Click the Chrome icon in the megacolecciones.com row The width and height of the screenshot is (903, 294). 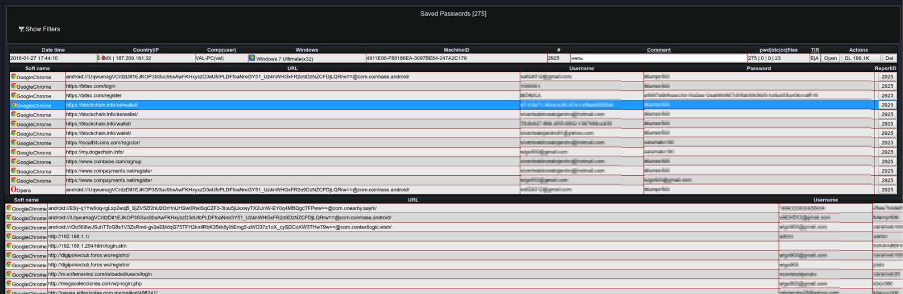coord(9,283)
